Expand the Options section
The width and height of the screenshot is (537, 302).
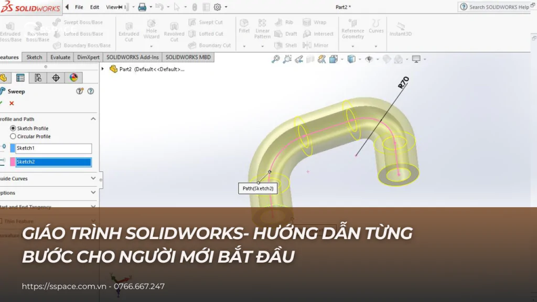(93, 193)
